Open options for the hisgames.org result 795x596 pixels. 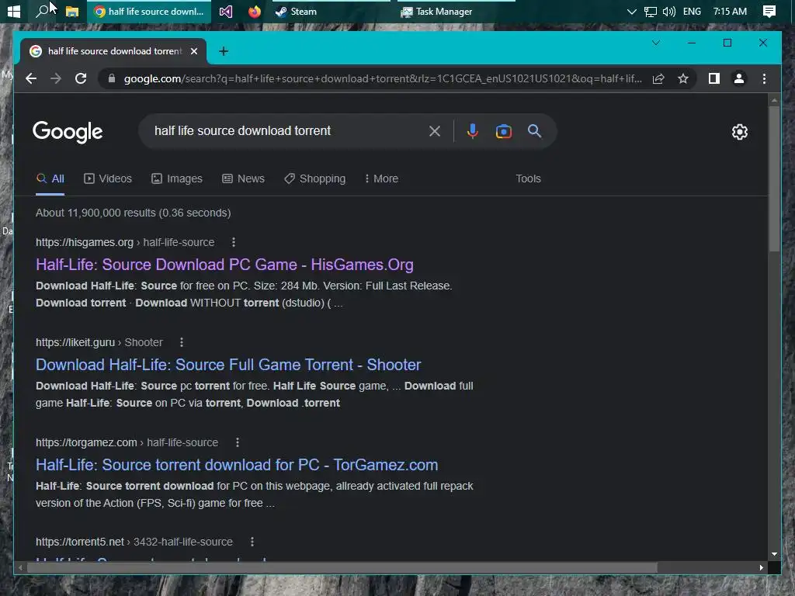tap(233, 242)
